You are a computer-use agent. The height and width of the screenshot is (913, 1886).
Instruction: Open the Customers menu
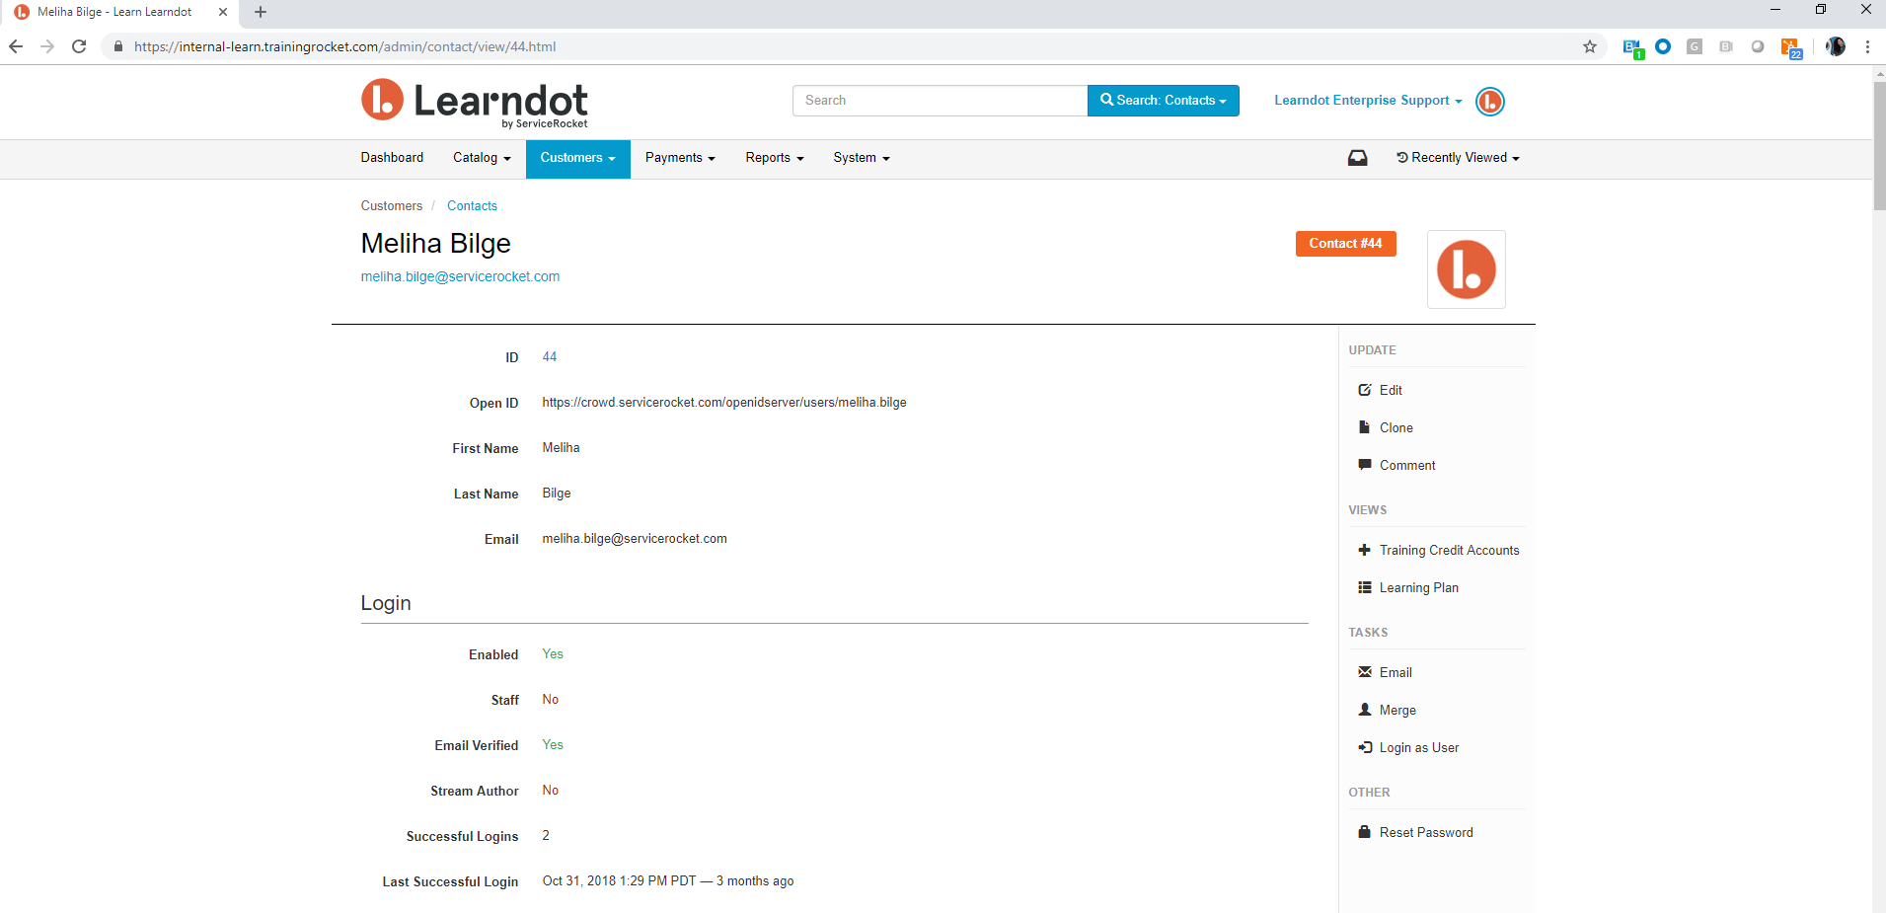(x=577, y=158)
